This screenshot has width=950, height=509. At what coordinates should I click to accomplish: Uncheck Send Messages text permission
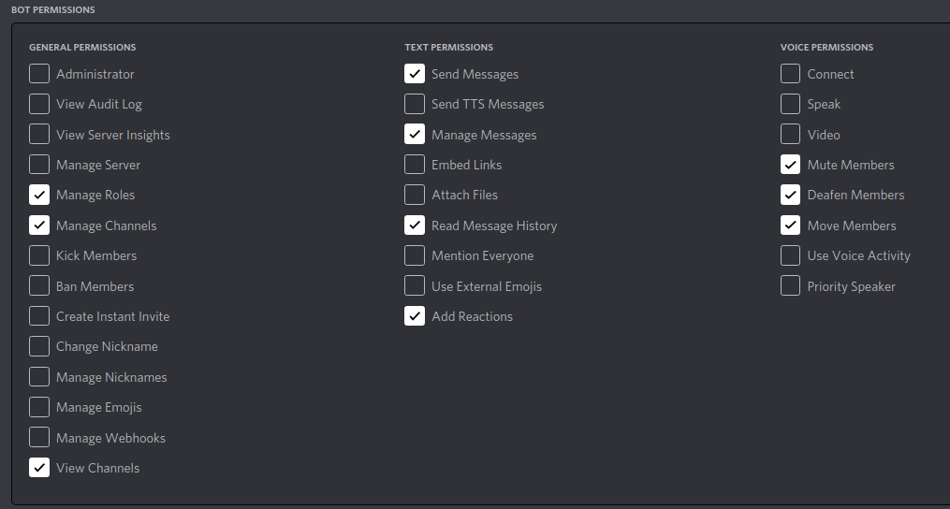click(415, 74)
